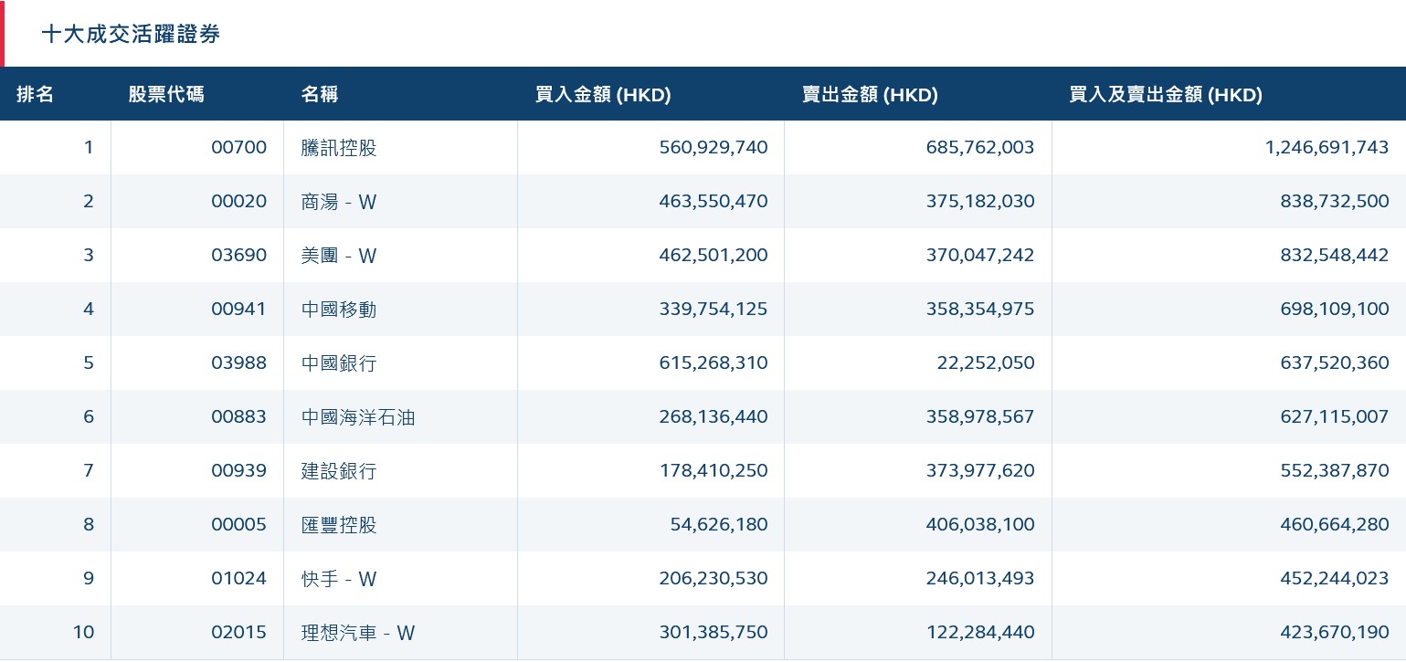
Task: Click the 理想汽車 - W stock name
Action: point(358,633)
